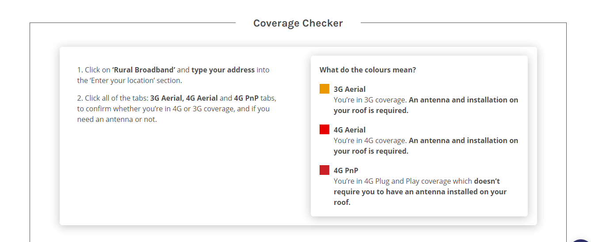Click 'What do the colours mean?' heading

click(x=368, y=70)
